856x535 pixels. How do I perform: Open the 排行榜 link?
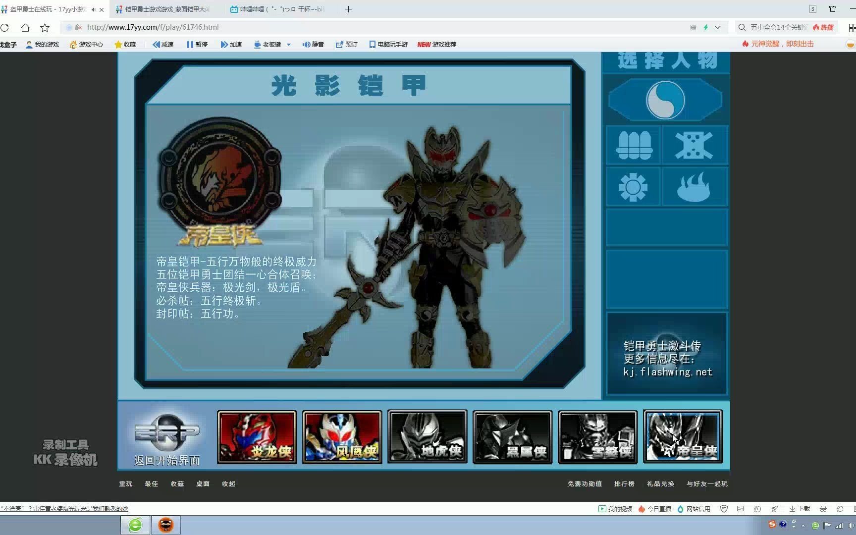tap(624, 483)
